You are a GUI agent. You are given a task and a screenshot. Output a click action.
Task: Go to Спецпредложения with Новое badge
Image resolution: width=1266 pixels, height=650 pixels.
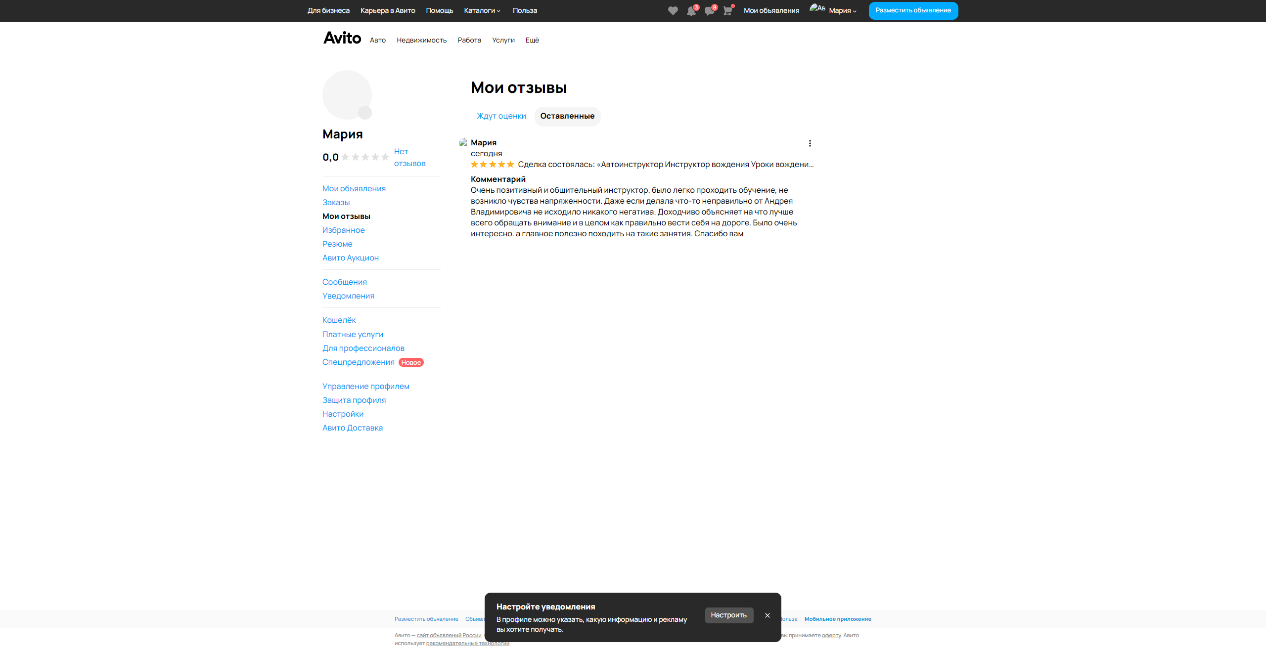point(358,362)
